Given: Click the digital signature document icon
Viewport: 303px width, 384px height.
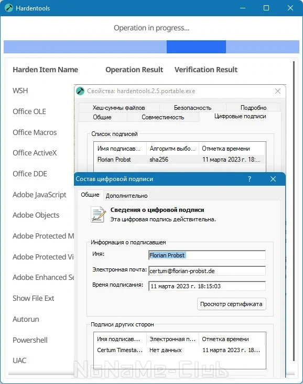Looking at the screenshot, I should (x=98, y=214).
